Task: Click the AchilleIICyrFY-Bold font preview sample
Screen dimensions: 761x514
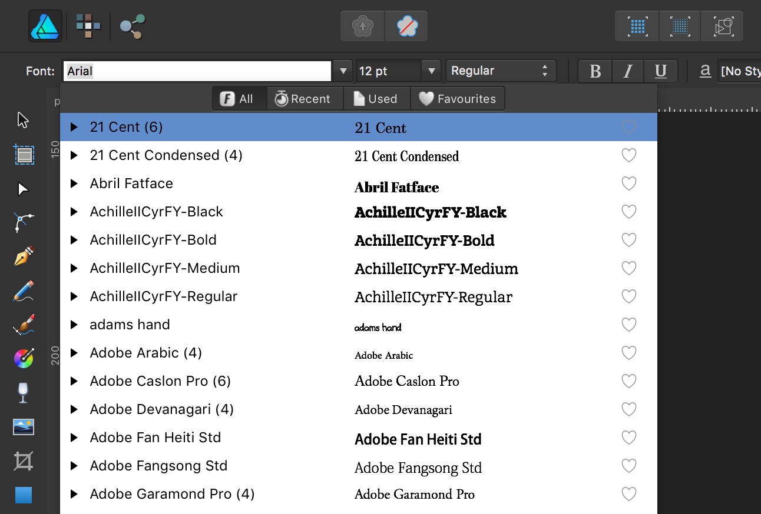Action: pyautogui.click(x=425, y=241)
